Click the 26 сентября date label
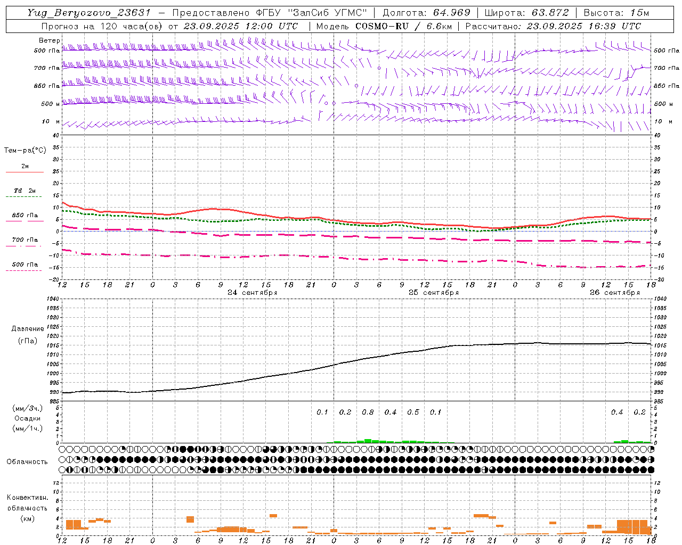 [x=615, y=293]
